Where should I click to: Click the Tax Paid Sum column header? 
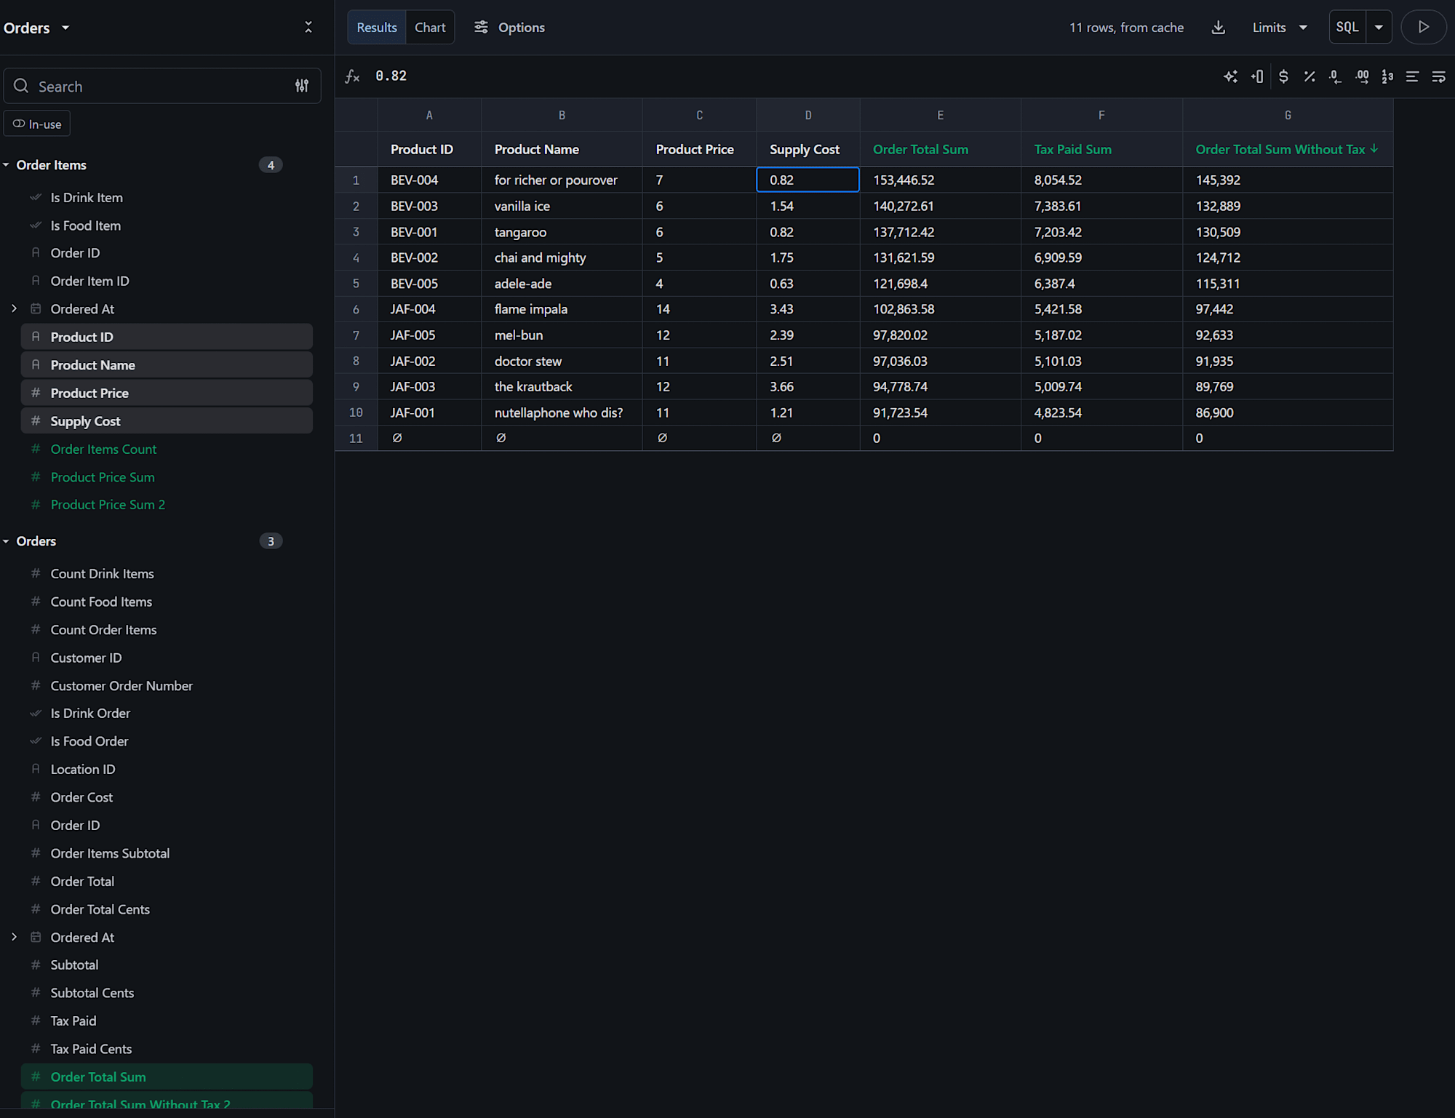[x=1101, y=149]
